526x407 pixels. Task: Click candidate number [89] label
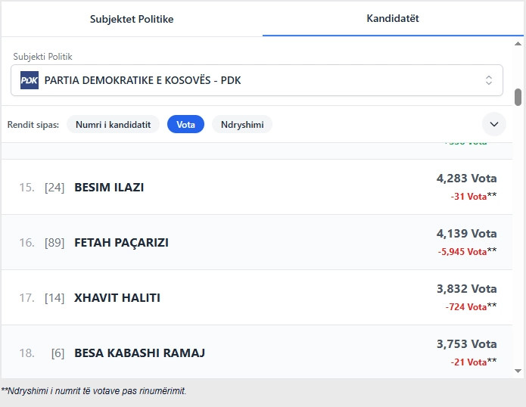(x=54, y=243)
